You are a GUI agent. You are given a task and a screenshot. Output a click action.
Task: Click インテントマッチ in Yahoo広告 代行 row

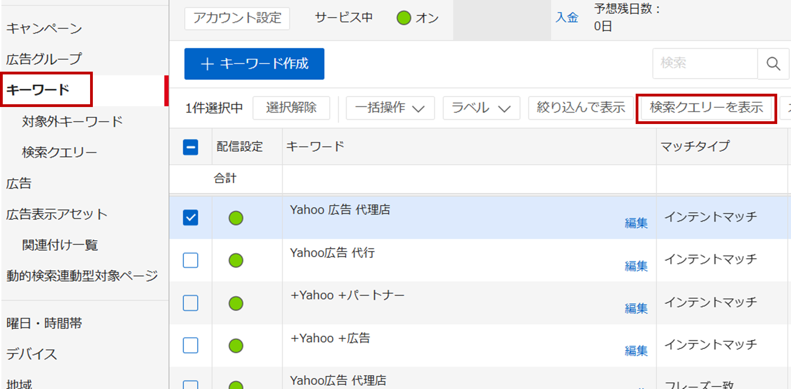point(711,259)
